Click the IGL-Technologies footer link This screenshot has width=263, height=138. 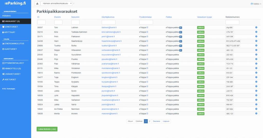click(8, 89)
